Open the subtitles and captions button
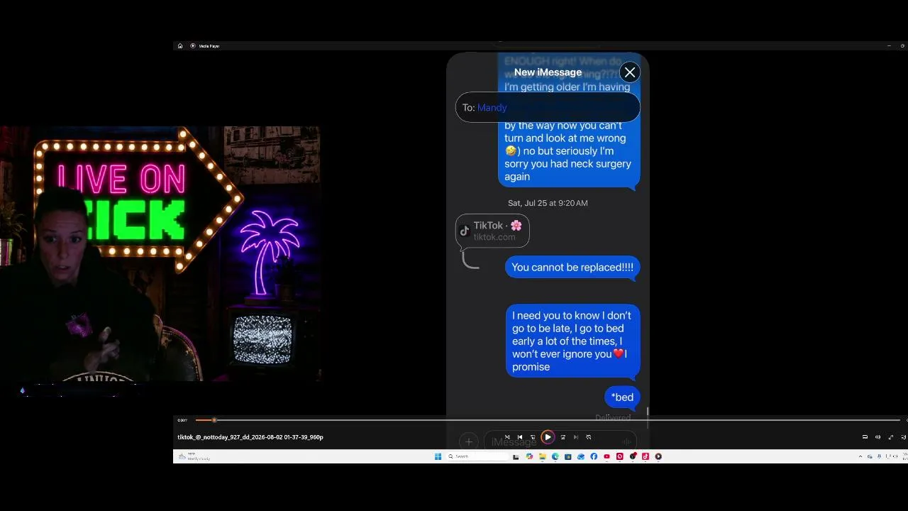The height and width of the screenshot is (511, 908). [x=865, y=437]
